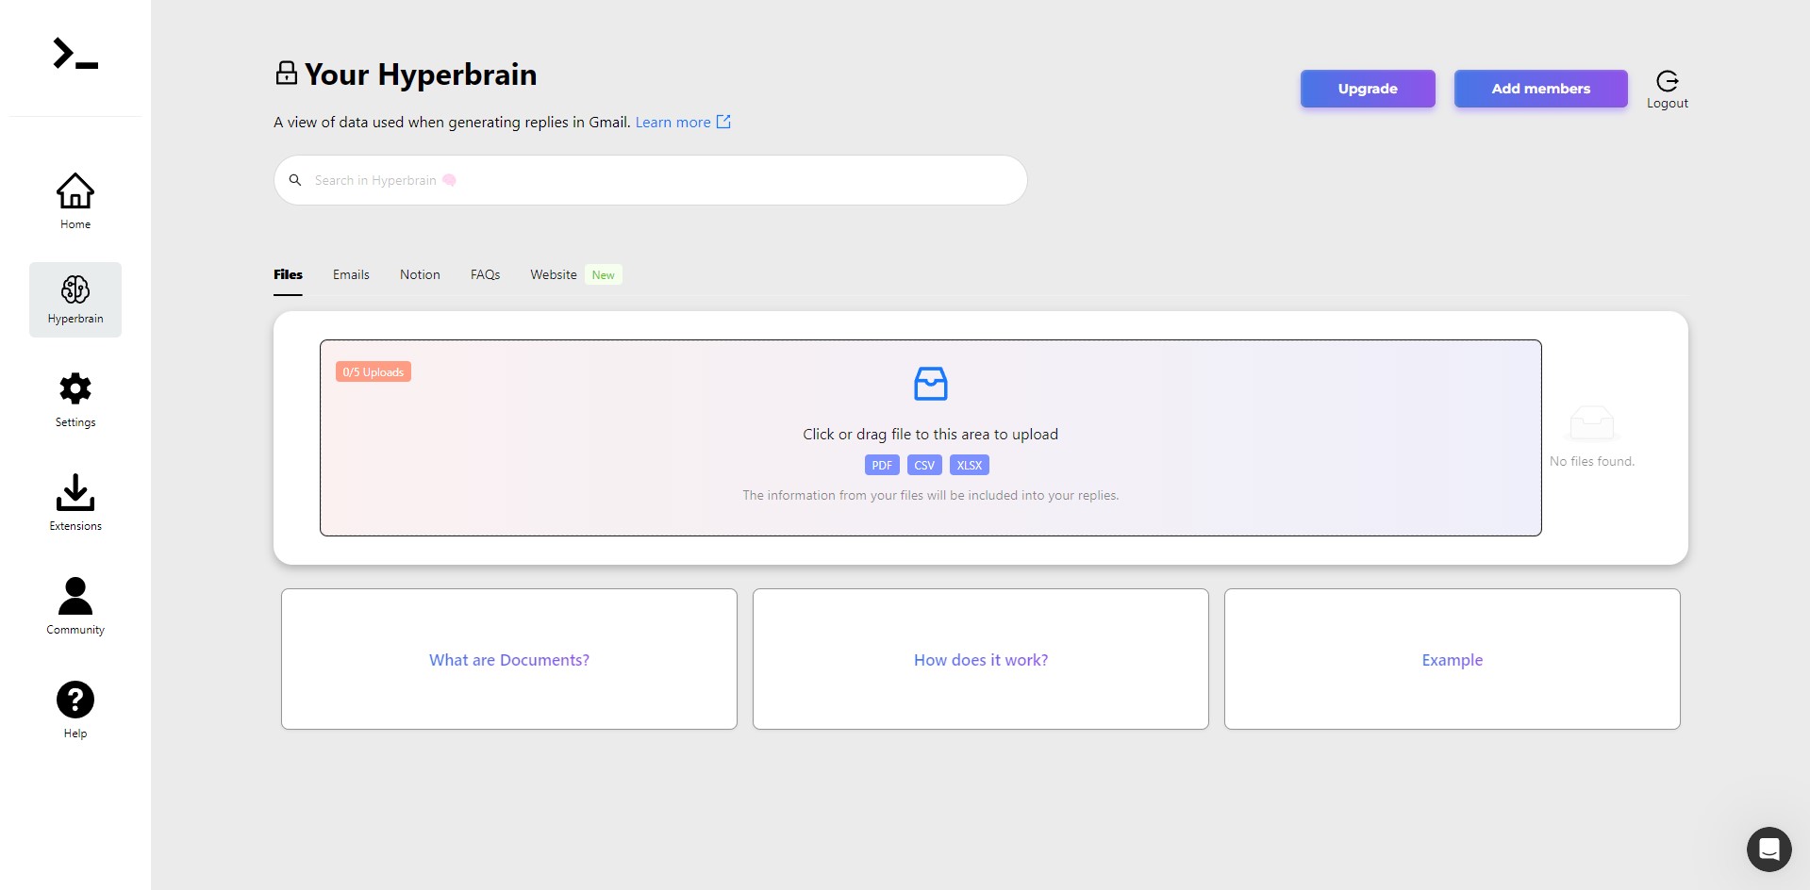
Task: Select the Files tab
Action: [x=288, y=274]
